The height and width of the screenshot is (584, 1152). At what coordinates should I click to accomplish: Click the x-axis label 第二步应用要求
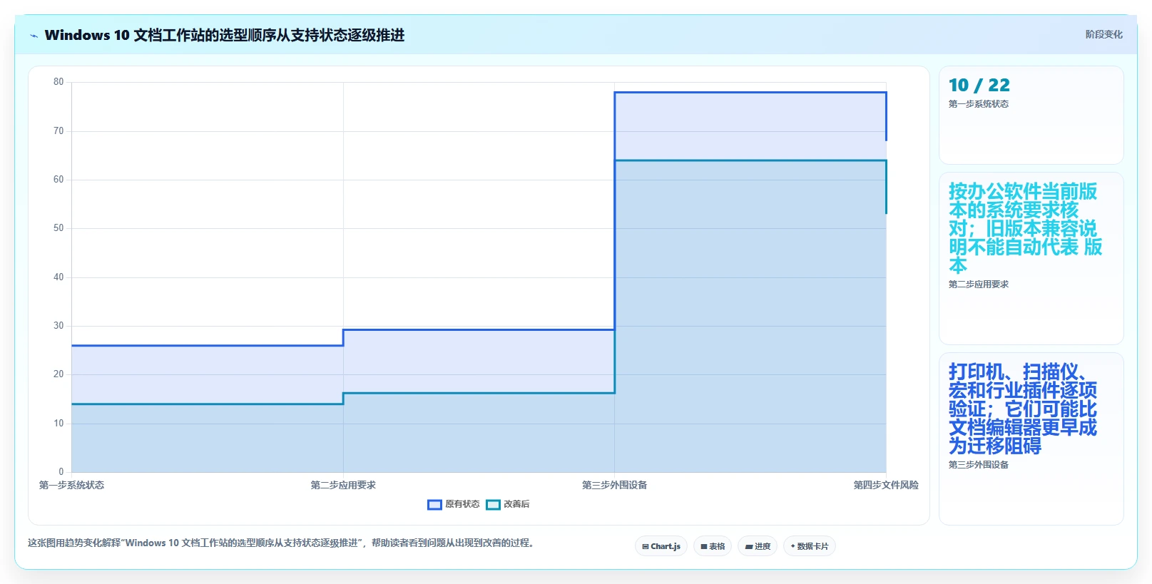click(343, 485)
